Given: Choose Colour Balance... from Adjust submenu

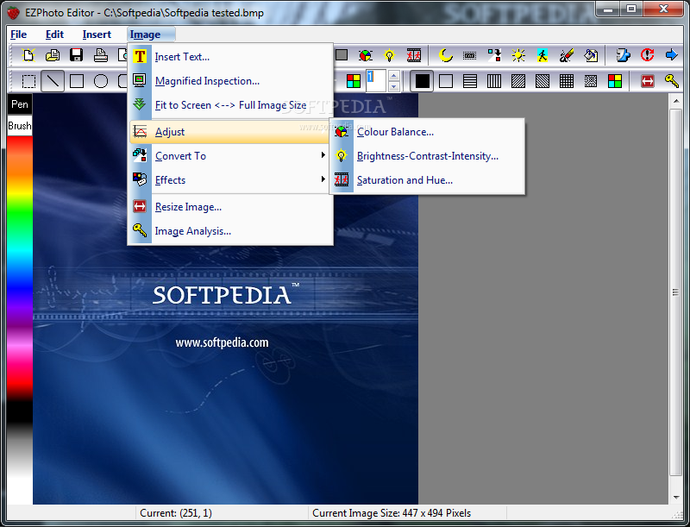Looking at the screenshot, I should click(x=427, y=131).
